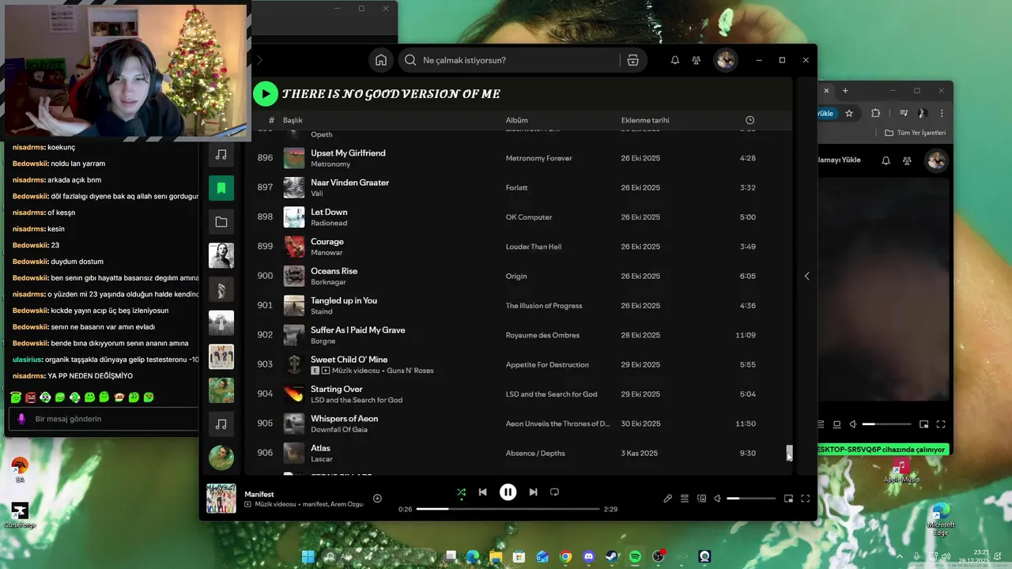Open the Browse icon in the search bar

(x=632, y=60)
